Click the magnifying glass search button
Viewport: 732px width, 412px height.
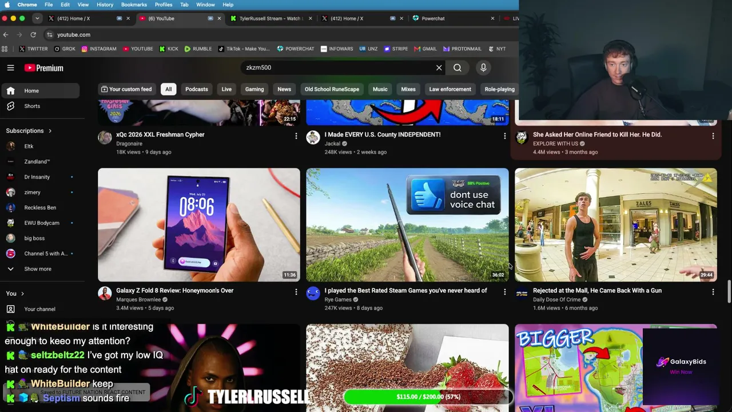457,68
